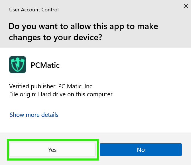Screen dimensions: 191x165
Task: Click the word 'details' in the blue link
Action: coord(50,115)
